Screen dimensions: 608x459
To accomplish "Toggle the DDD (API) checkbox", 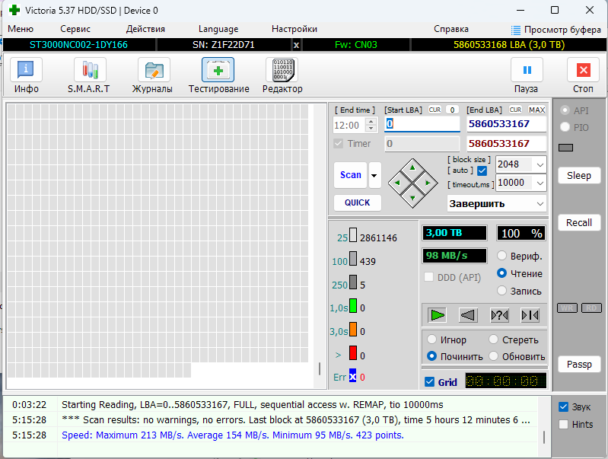I will [428, 277].
